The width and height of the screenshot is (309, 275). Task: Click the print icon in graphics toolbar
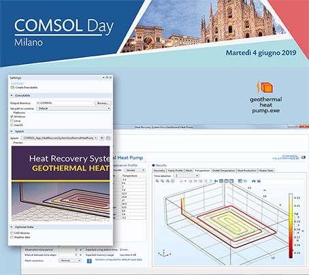point(259,181)
